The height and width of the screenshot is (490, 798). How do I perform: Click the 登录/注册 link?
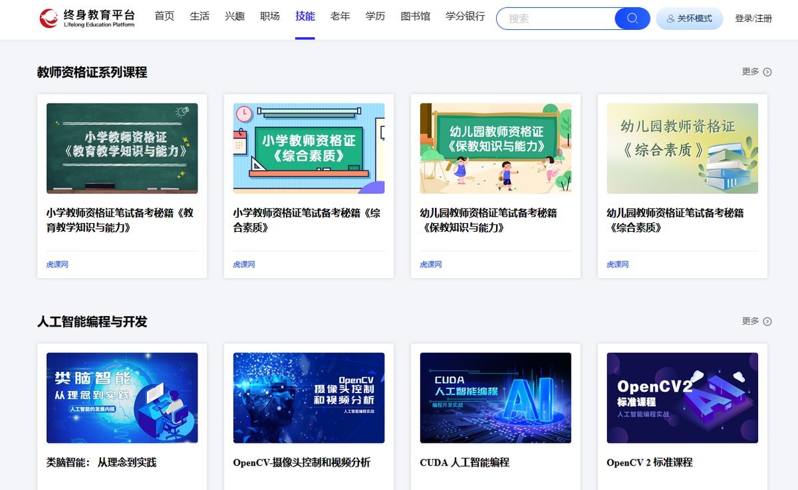tap(753, 19)
